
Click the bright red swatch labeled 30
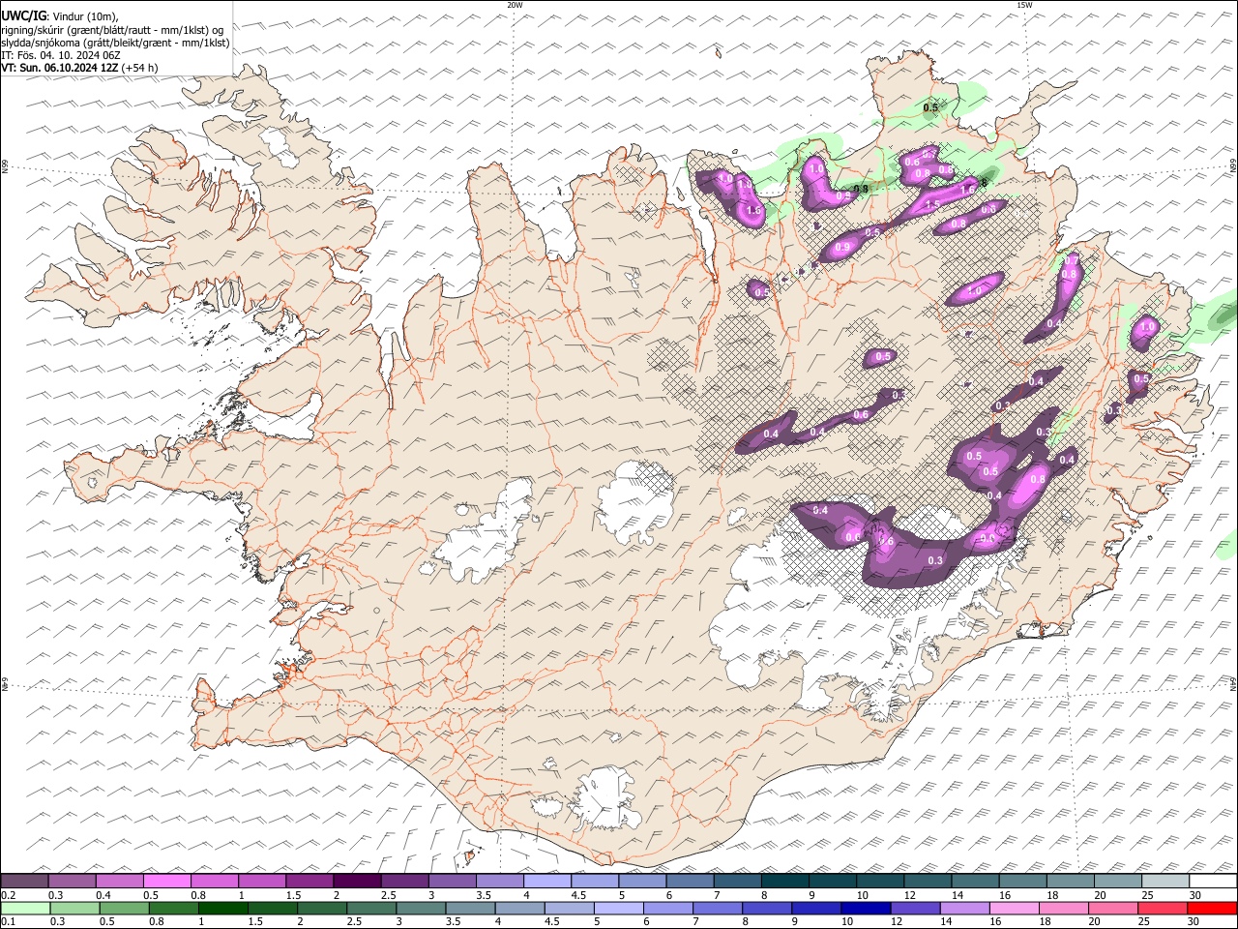pos(1212,909)
